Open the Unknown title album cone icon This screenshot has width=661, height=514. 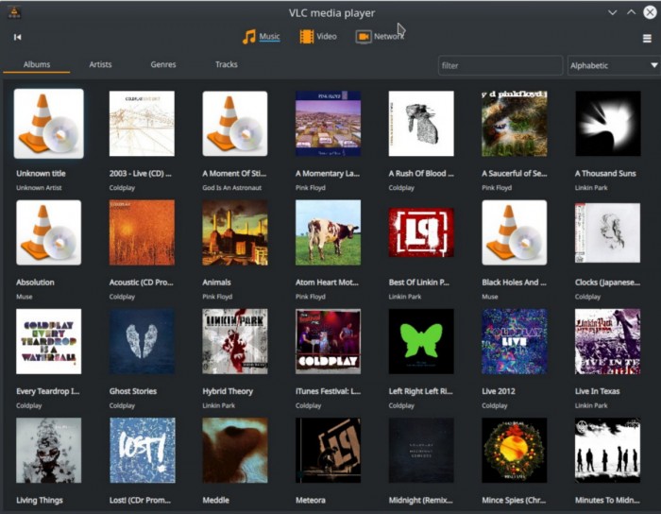[48, 123]
